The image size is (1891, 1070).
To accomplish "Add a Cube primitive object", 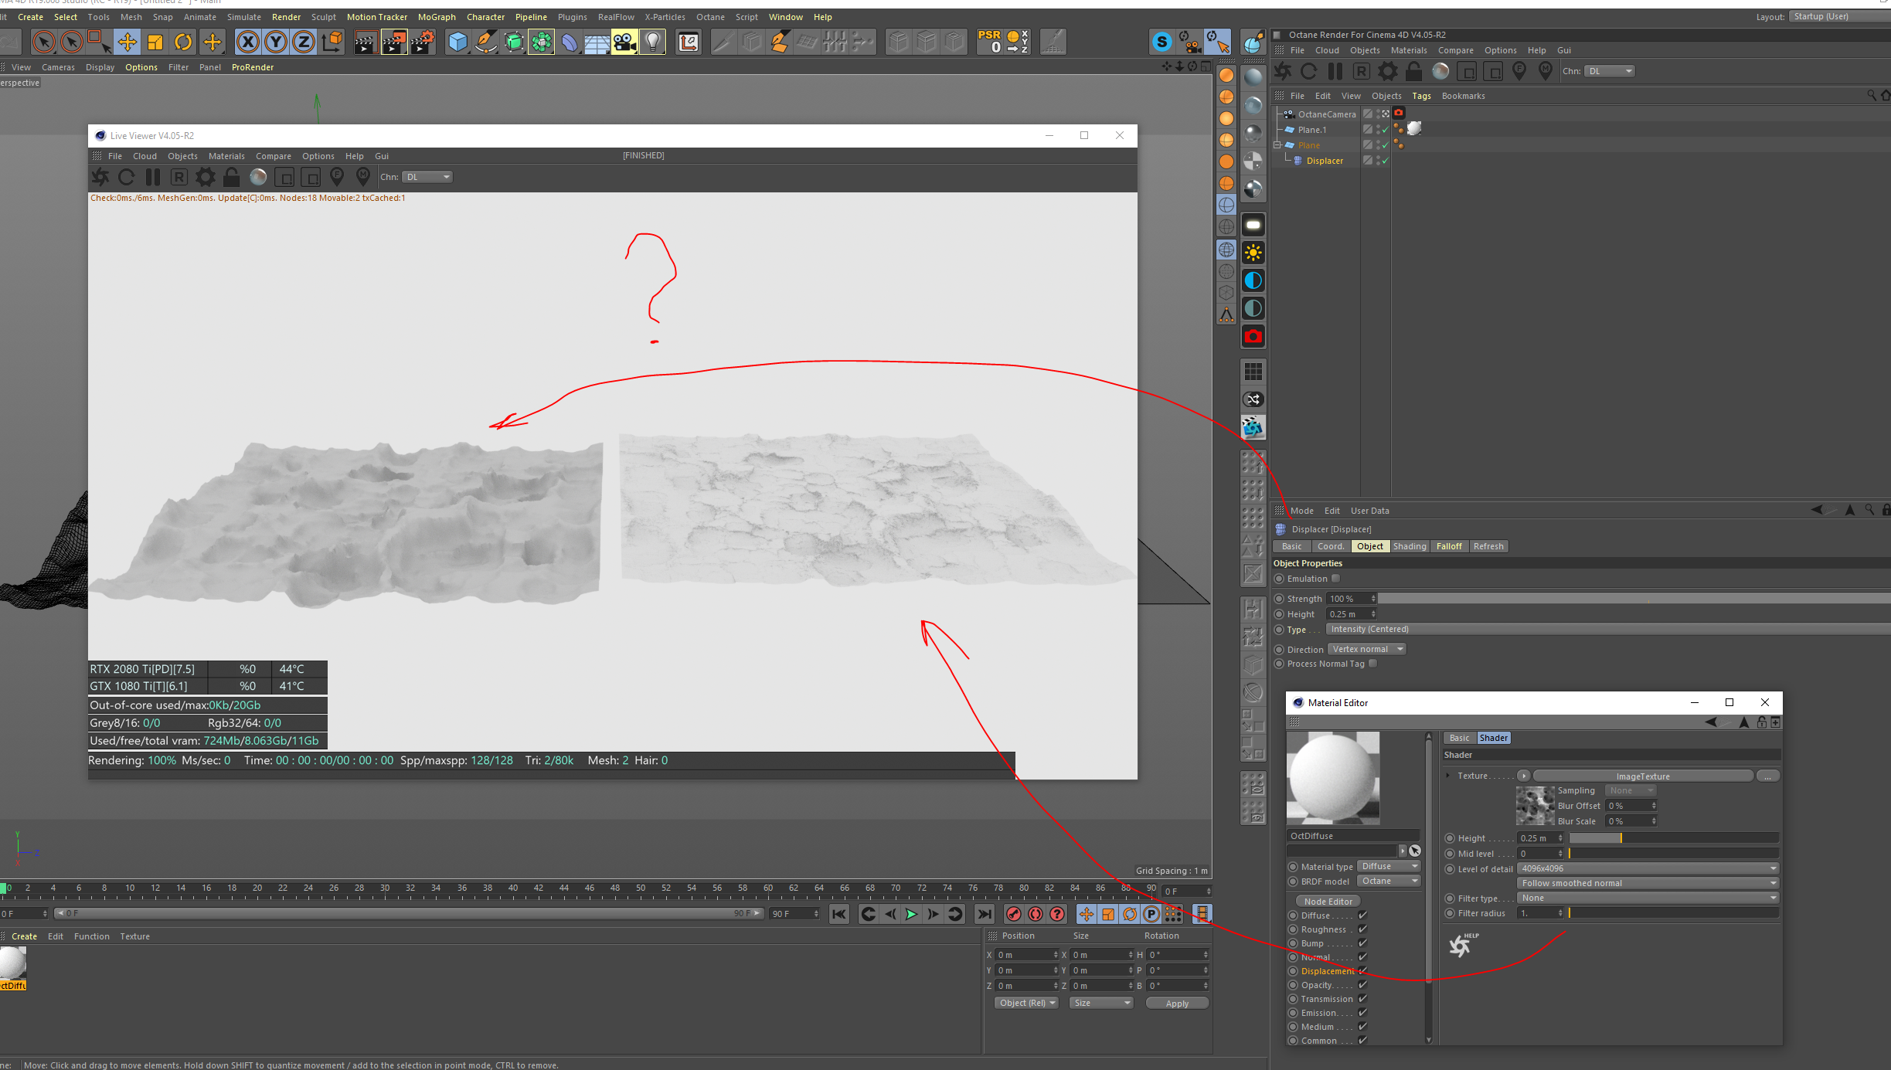I will click(x=457, y=42).
